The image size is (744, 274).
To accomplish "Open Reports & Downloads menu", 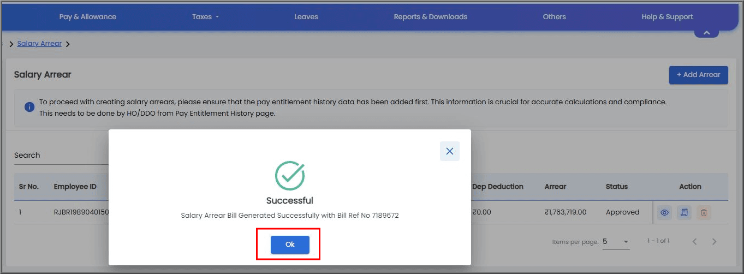I will coord(430,17).
